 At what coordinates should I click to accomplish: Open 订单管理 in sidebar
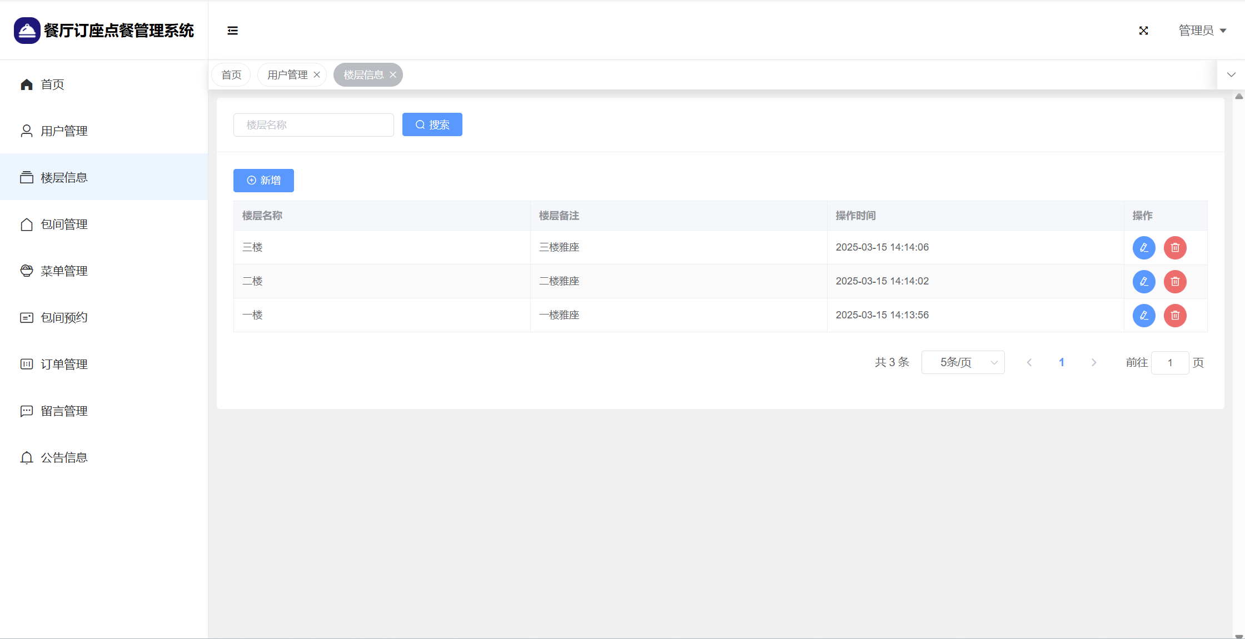pos(64,365)
